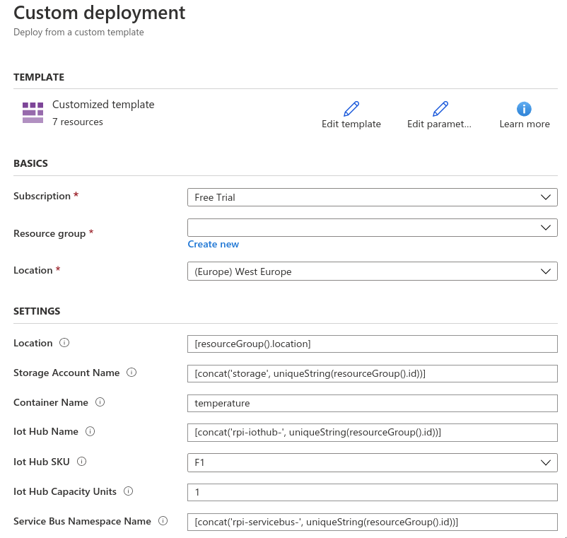Viewport: 567px width, 538px height.
Task: Show info tooltip for Iot Hub SKU
Action: coord(81,462)
